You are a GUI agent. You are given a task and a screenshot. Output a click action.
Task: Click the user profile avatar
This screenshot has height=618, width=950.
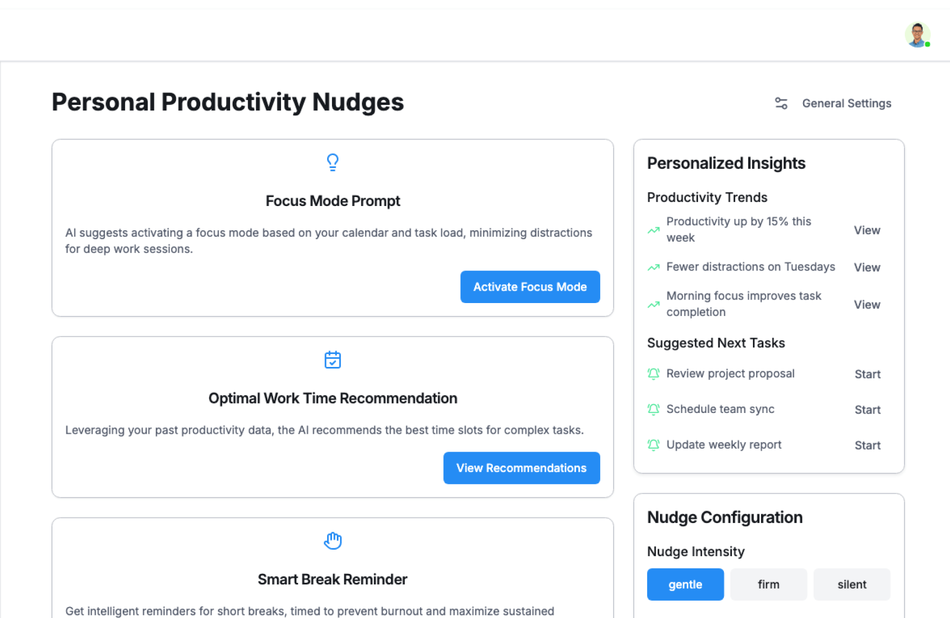tap(917, 35)
